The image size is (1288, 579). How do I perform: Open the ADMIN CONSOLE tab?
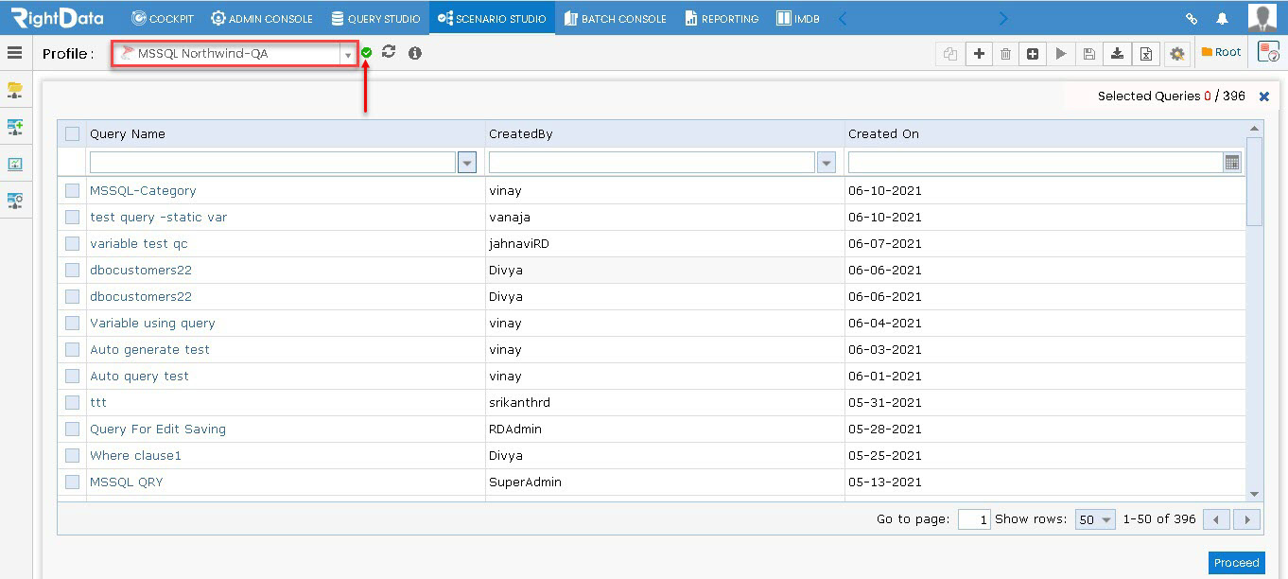pyautogui.click(x=262, y=18)
